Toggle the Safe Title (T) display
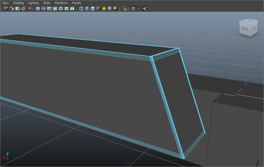 coord(72,8)
